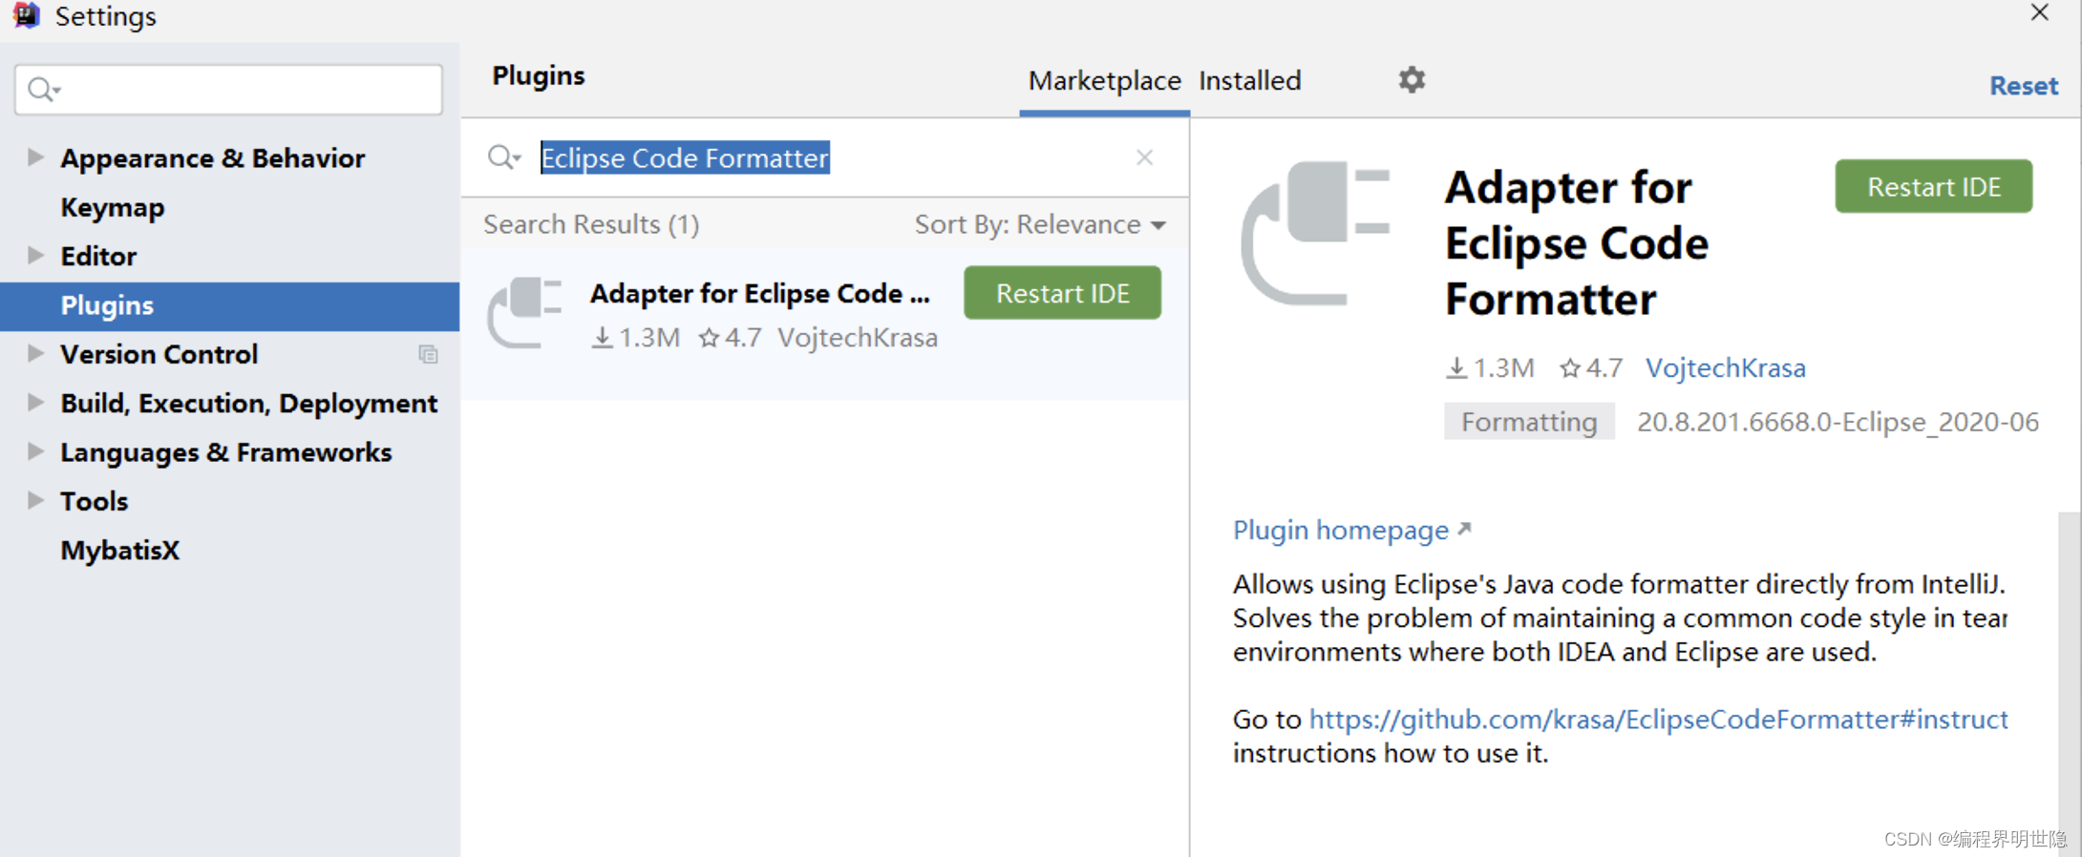
Task: Expand the Editor tree node
Action: coord(35,256)
